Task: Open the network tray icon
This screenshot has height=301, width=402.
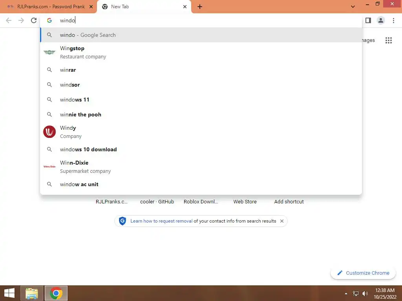Action: [x=356, y=294]
